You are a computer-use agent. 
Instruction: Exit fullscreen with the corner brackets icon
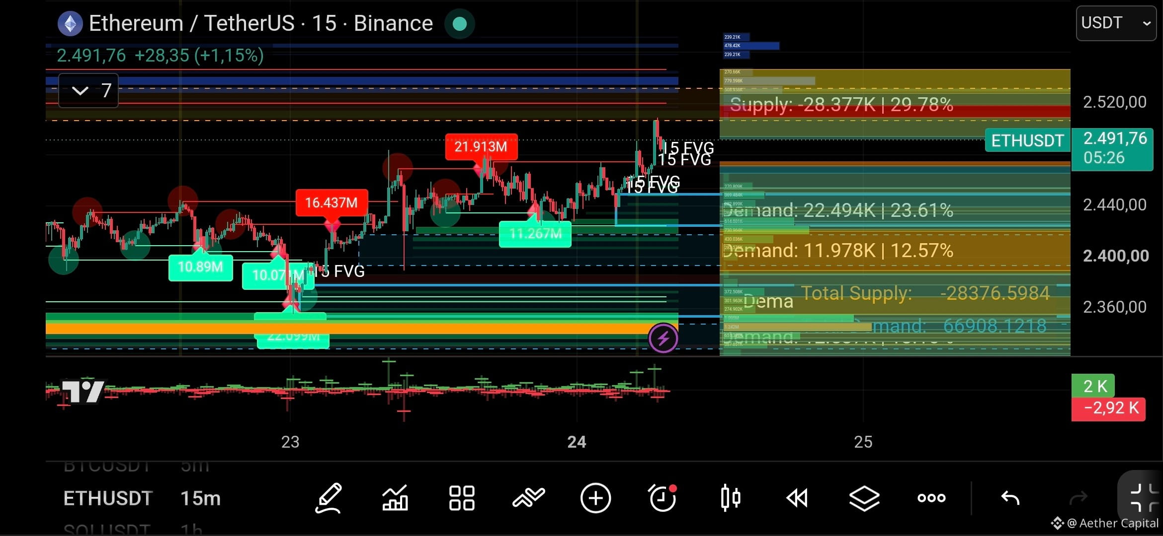pos(1145,498)
